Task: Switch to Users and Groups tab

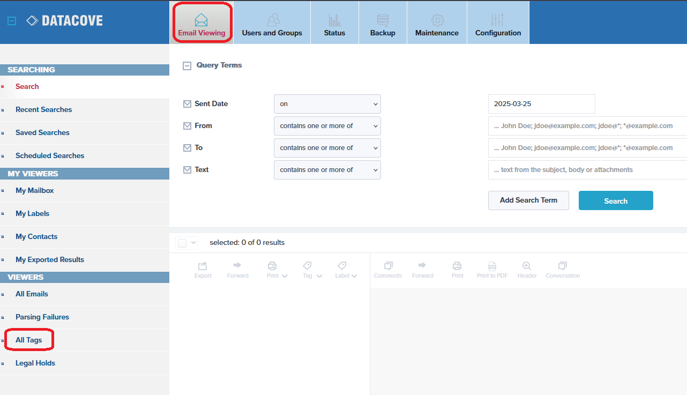Action: pyautogui.click(x=272, y=23)
